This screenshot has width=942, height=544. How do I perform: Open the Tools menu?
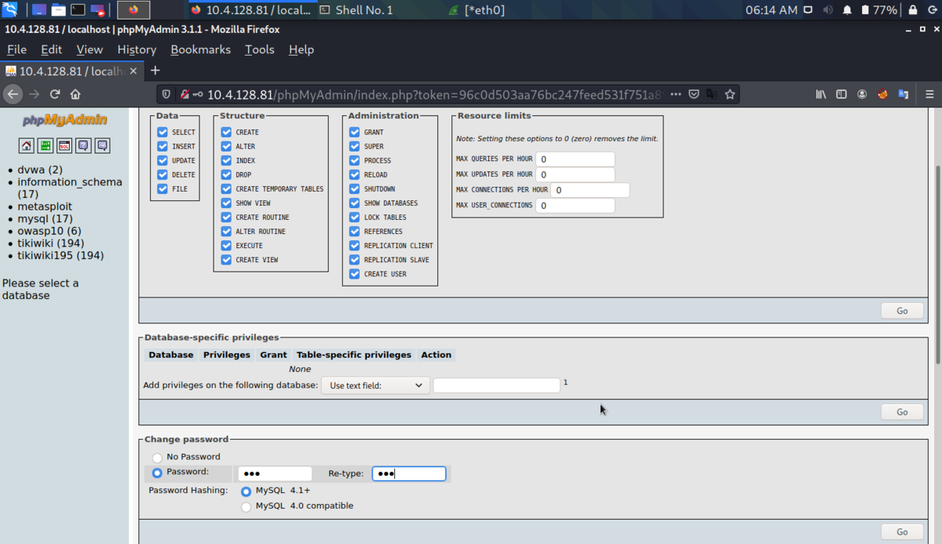(x=260, y=49)
